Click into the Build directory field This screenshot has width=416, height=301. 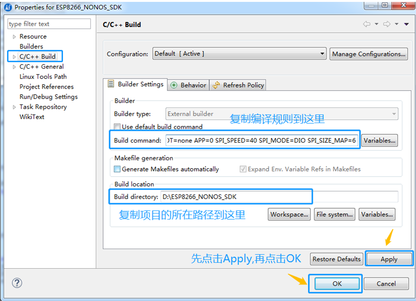tap(279, 197)
